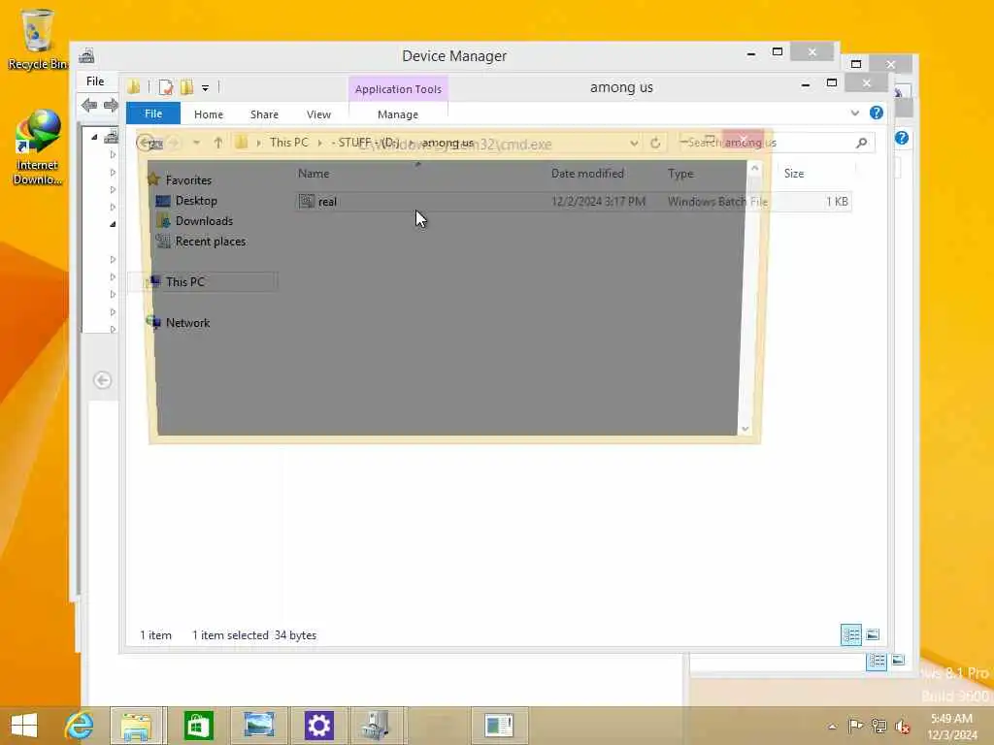Select Network in the navigation pane
Viewport: 994px width, 745px height.
pos(188,323)
